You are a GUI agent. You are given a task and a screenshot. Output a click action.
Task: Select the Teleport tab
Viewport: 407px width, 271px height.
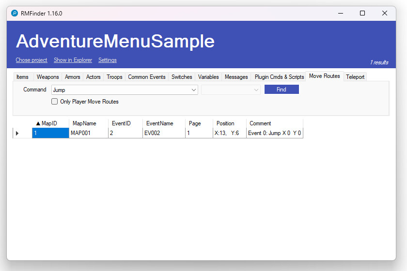tap(355, 77)
